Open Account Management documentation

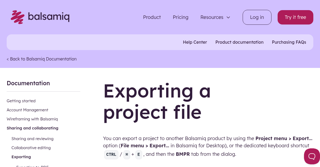tap(27, 110)
